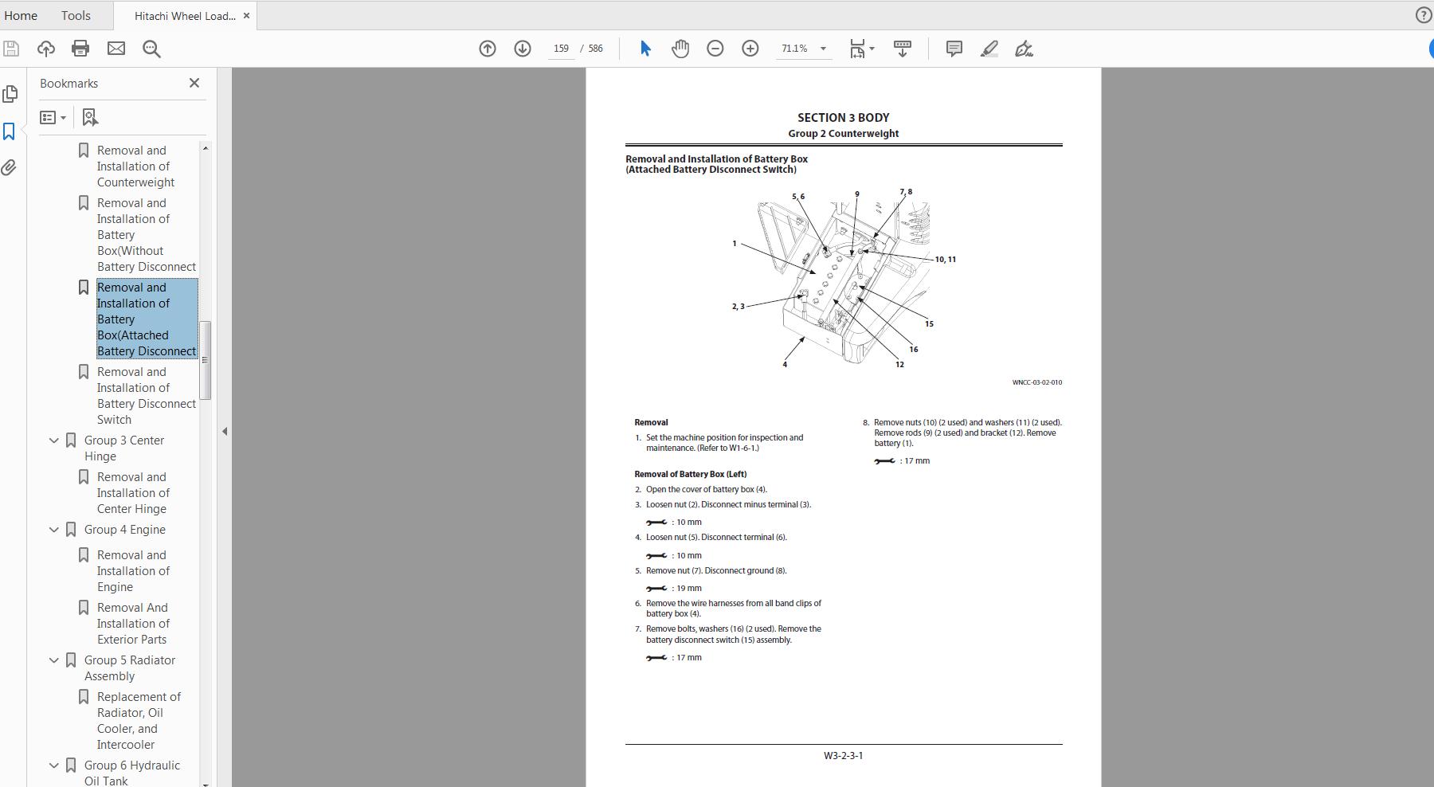Open the Group 5 Radiator Assembly bookmark
1434x787 pixels.
click(x=128, y=668)
